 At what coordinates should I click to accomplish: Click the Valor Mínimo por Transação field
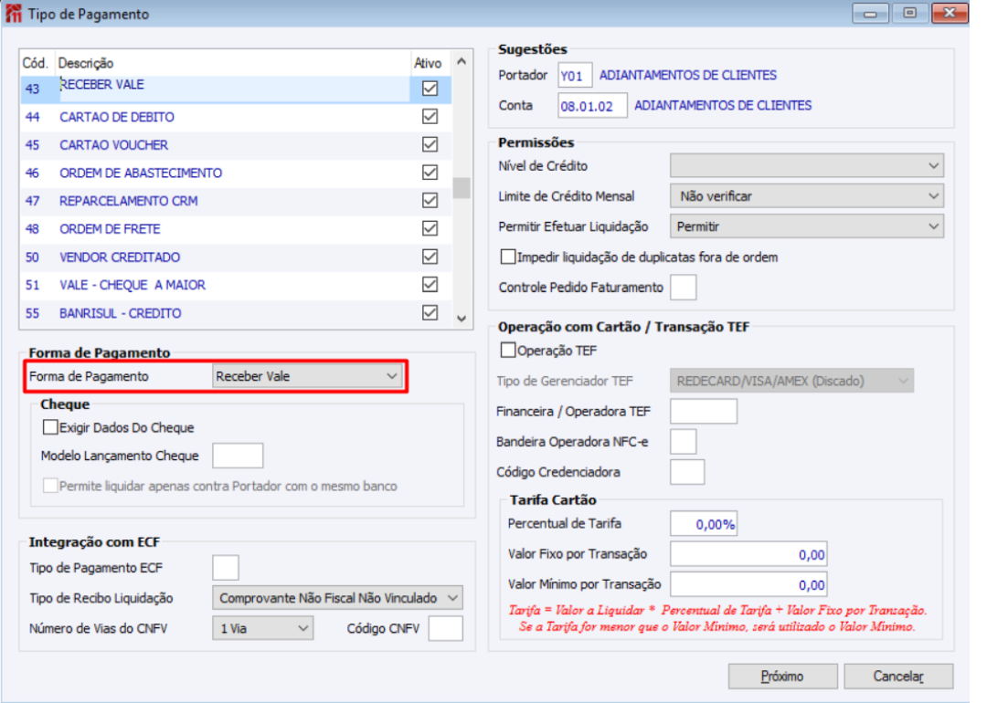tap(748, 584)
